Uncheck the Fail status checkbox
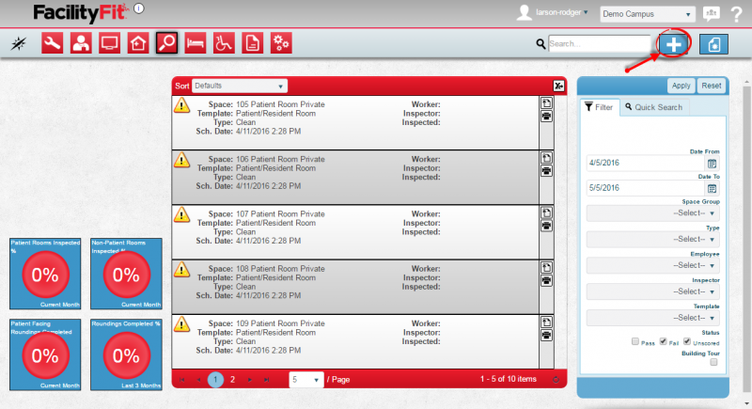Screen dimensions: 752x409 tap(664, 340)
